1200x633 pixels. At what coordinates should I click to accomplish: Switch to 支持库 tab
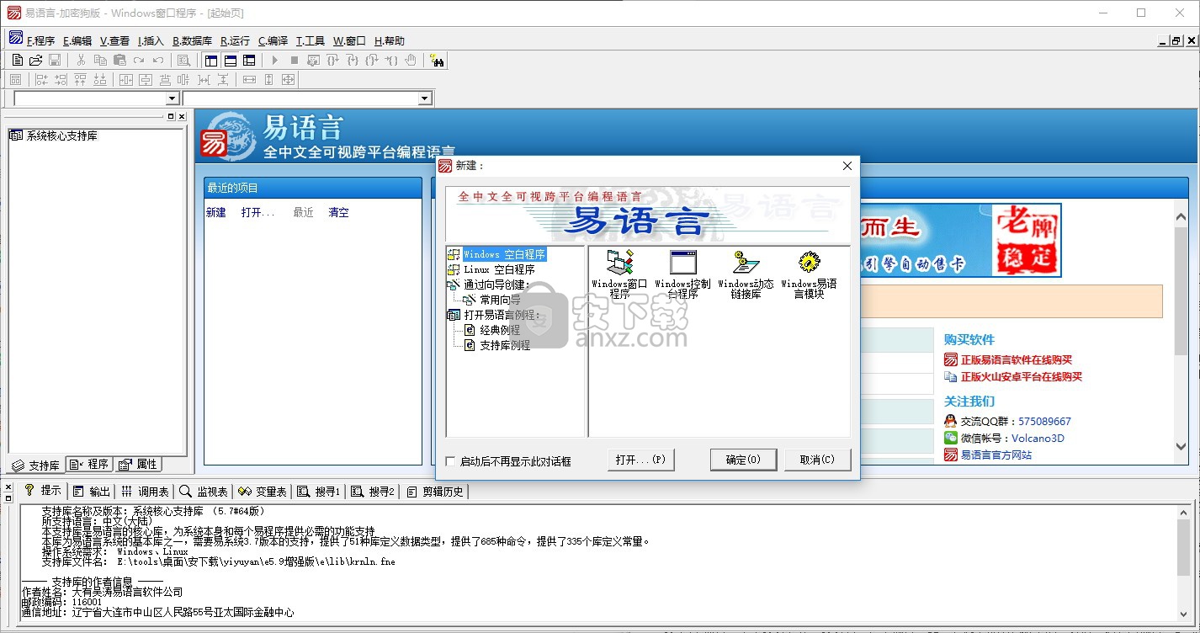click(x=35, y=465)
